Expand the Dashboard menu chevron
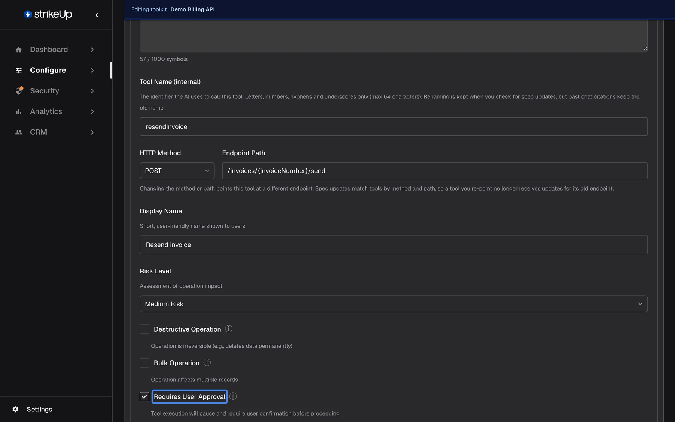Image resolution: width=675 pixels, height=422 pixels. tap(92, 50)
